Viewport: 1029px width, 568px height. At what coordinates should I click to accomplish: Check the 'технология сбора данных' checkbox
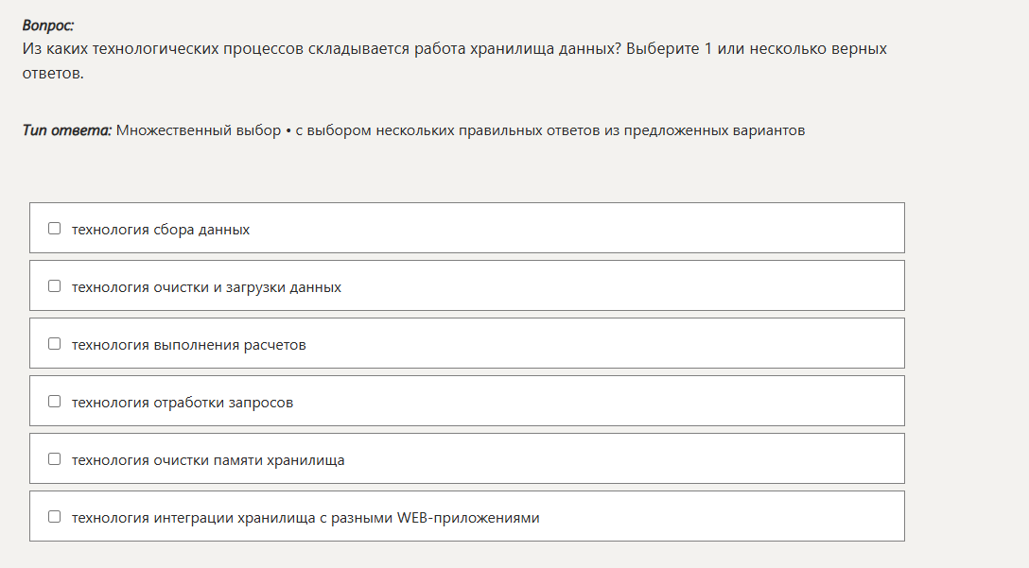[55, 229]
